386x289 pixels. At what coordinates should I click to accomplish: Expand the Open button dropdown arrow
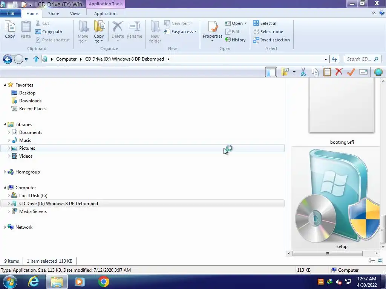pos(245,23)
